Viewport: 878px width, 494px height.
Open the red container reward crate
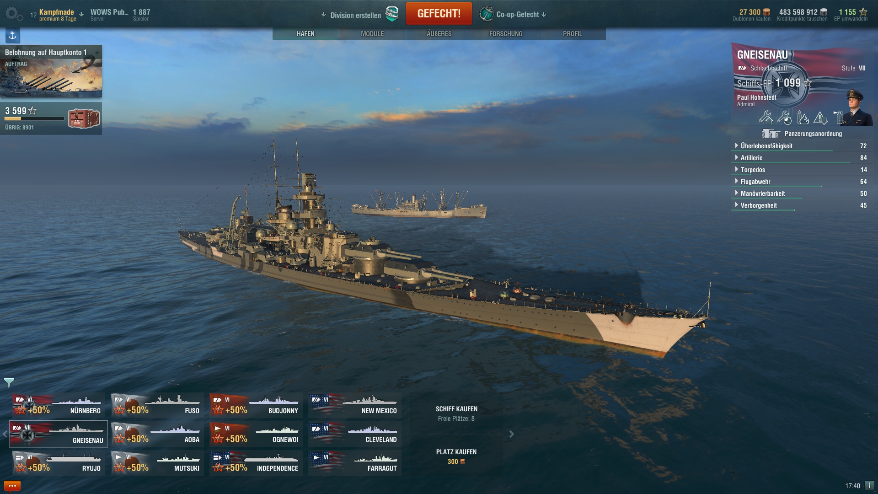point(84,118)
